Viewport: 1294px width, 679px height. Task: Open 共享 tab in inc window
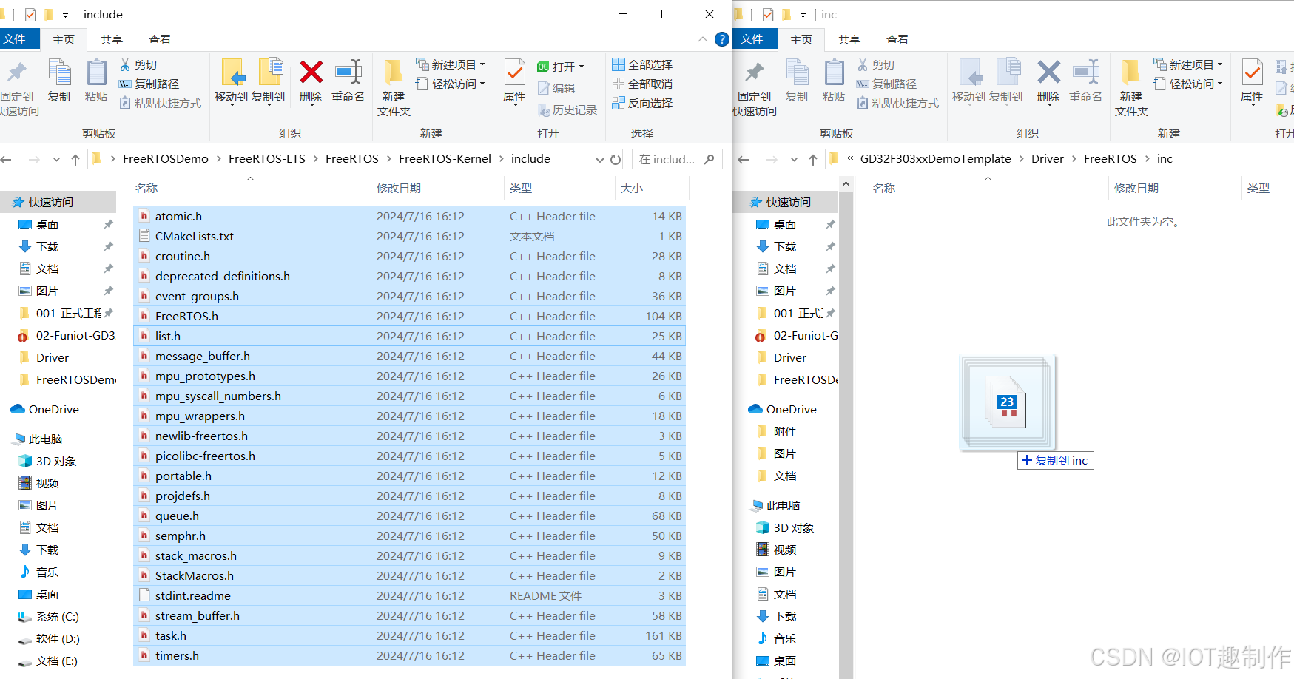[849, 39]
